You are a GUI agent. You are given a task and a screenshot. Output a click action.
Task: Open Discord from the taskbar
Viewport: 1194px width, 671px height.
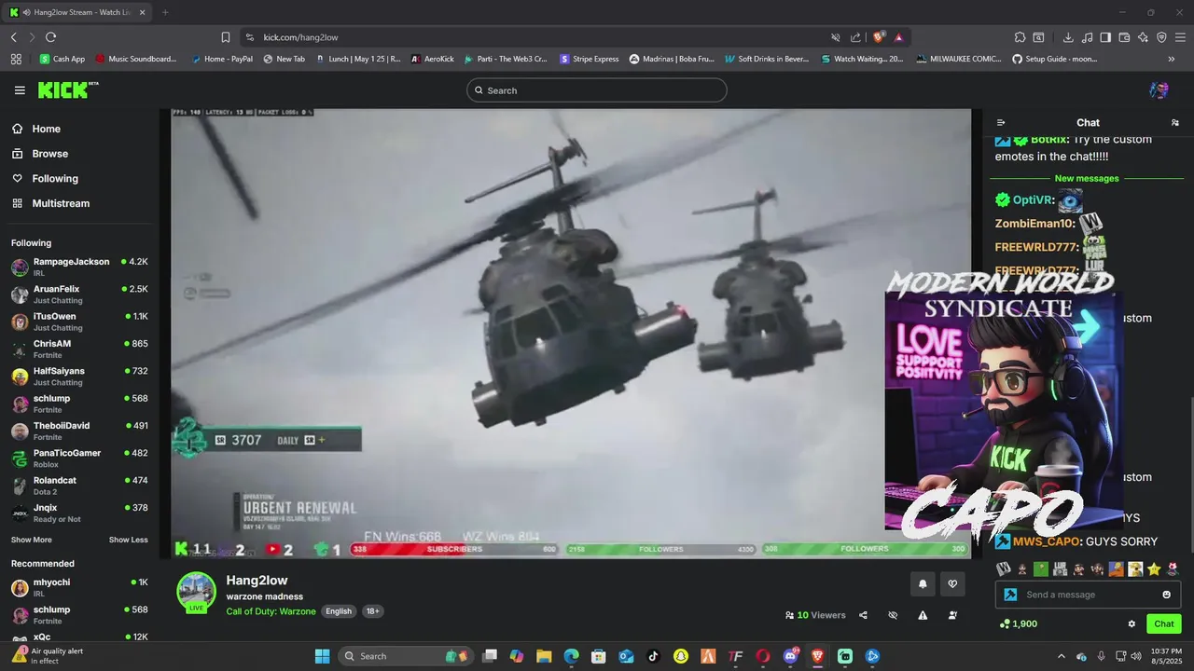[x=791, y=656]
